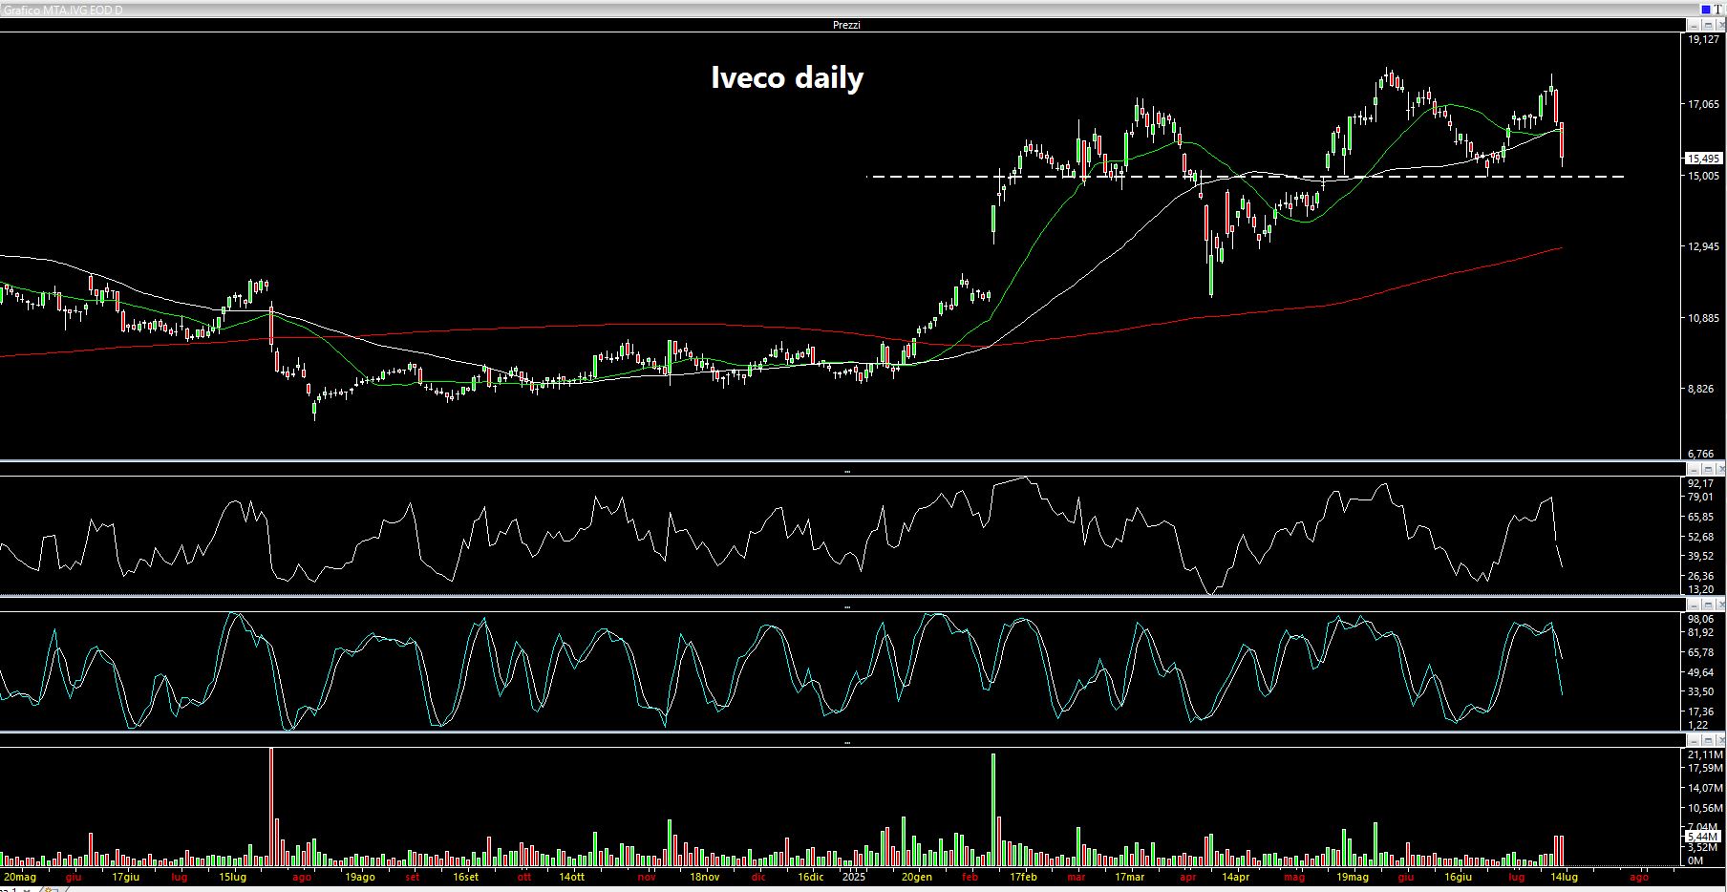Minimize the stochastic oscillator panel
Viewport: 1727px width, 892px height.
[1694, 605]
